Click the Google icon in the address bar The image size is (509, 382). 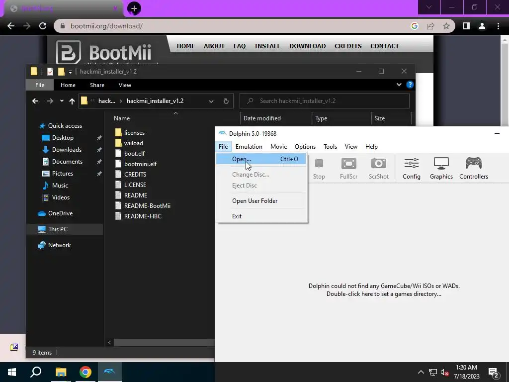coord(414,26)
